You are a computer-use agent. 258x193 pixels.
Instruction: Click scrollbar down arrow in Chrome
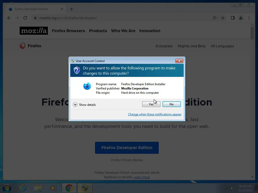pos(252,177)
